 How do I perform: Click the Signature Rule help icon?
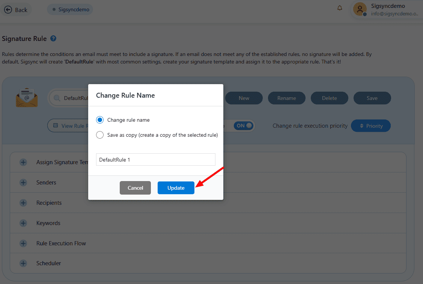[53, 38]
